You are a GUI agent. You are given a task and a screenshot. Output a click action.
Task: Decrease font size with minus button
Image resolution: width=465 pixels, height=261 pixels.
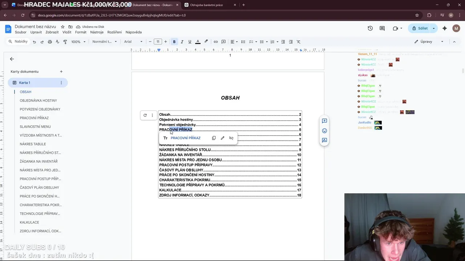pyautogui.click(x=150, y=42)
